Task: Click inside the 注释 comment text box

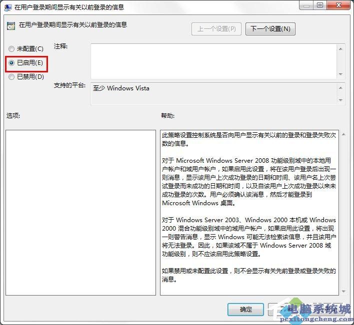Action: [x=213, y=61]
